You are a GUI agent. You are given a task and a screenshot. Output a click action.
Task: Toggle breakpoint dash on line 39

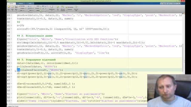pyautogui.click(x=11, y=53)
